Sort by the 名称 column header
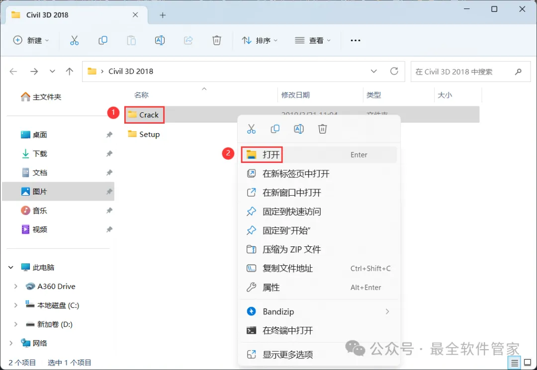Viewport: 537px width, 370px height. coord(141,95)
